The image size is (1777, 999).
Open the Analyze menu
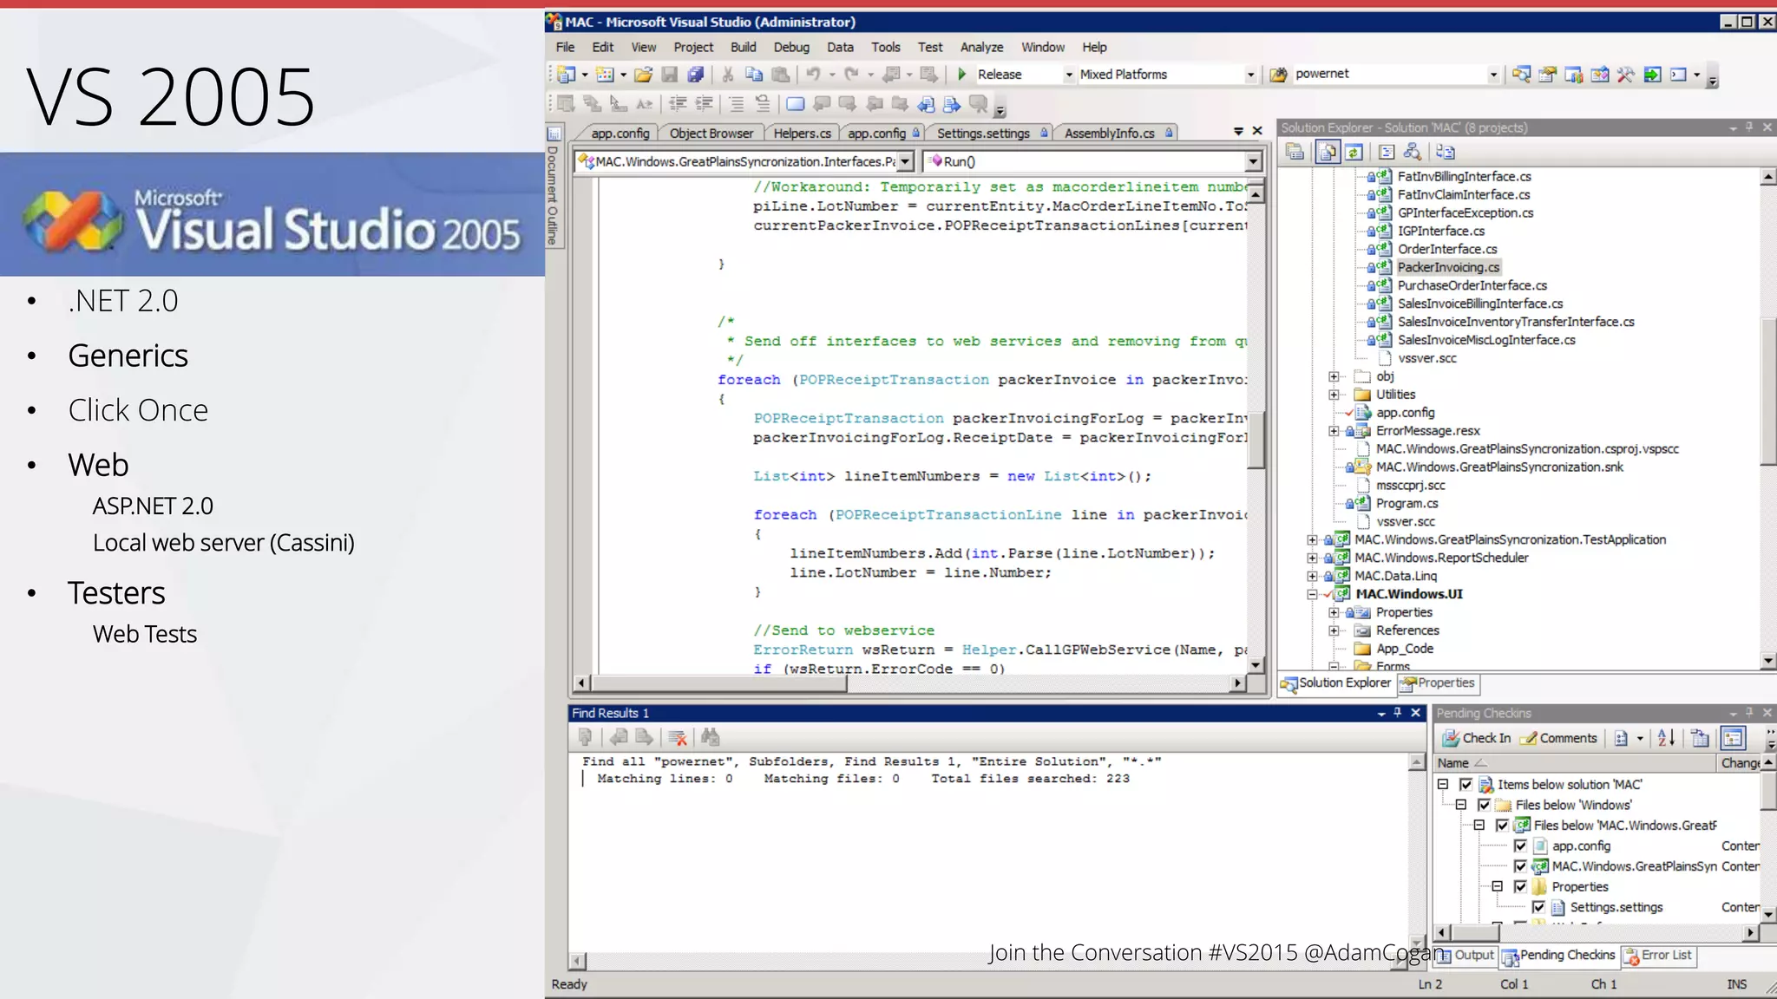click(981, 47)
